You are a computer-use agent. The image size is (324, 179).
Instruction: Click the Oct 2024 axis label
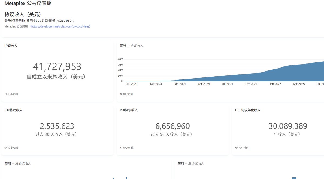[251, 84]
